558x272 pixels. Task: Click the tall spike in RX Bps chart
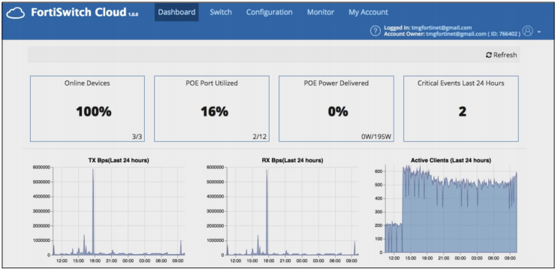[267, 212]
